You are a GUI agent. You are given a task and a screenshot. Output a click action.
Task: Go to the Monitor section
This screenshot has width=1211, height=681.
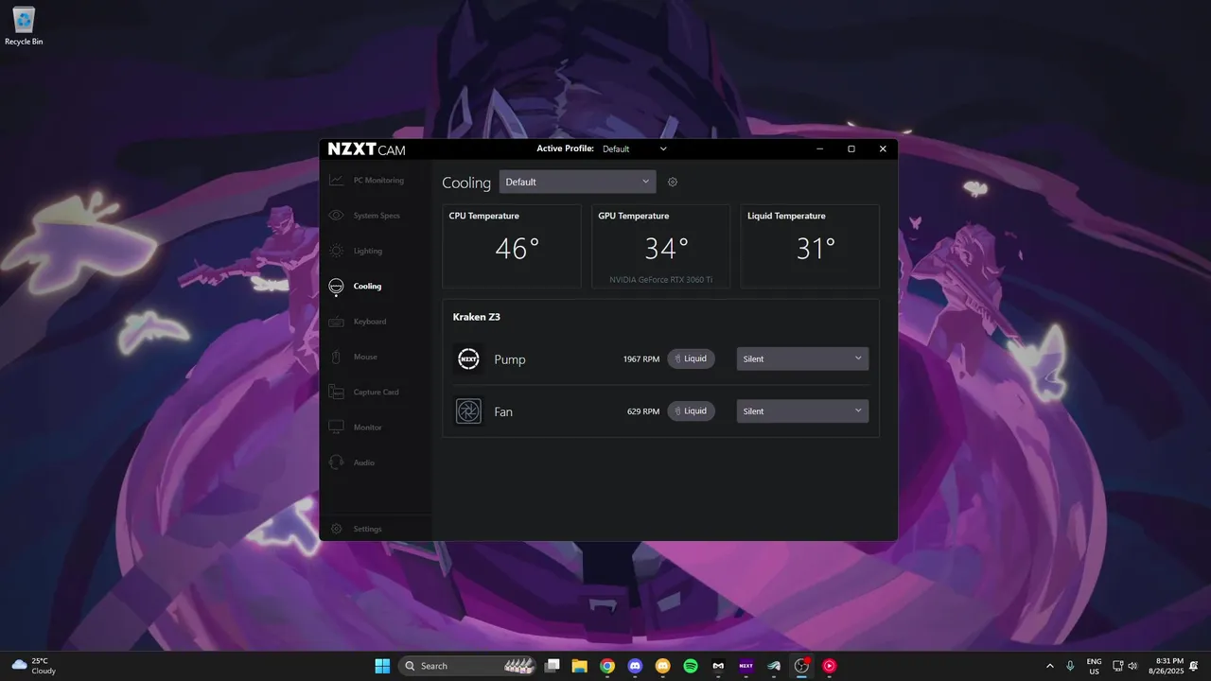point(376,428)
